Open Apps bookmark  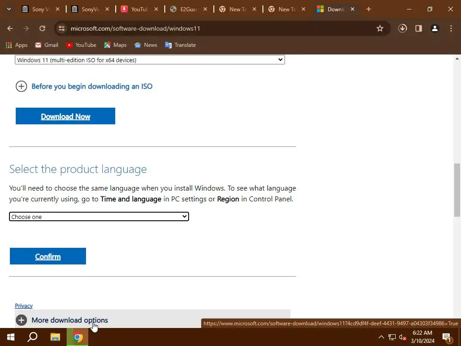17,45
